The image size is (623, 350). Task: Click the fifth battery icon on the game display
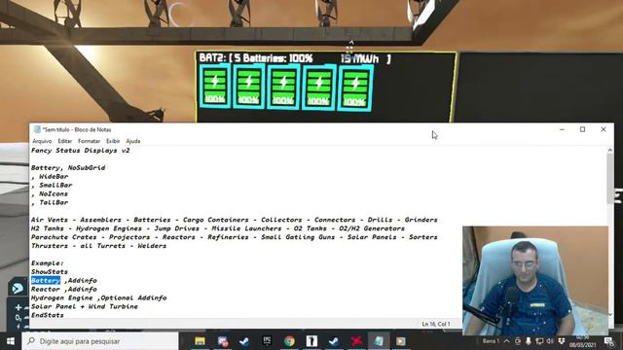(x=355, y=88)
